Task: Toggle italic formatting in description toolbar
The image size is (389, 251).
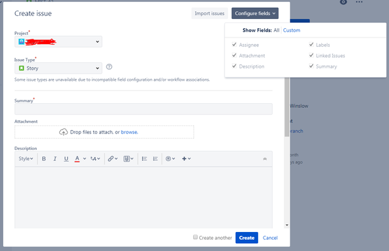Action: [x=55, y=159]
